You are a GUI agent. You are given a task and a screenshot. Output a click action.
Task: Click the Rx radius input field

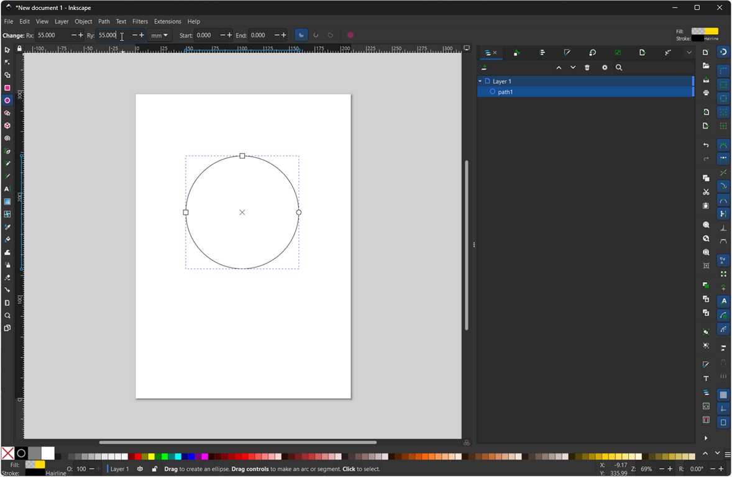52,35
